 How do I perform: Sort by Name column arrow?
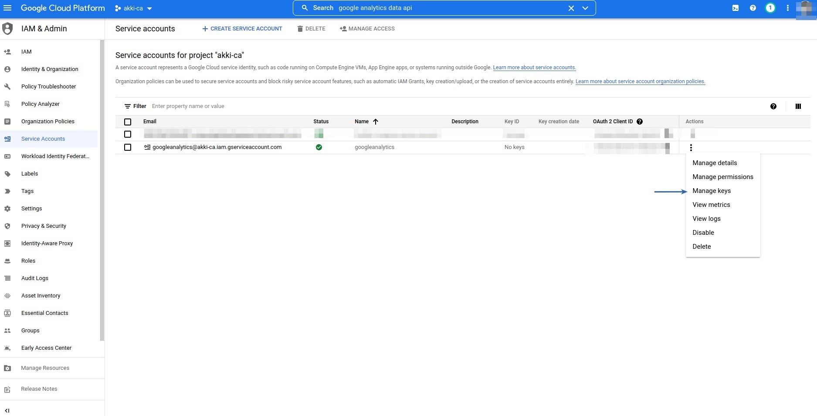(x=375, y=122)
